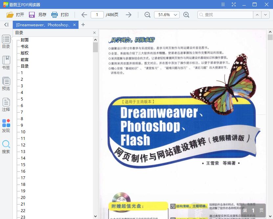
Task: Add a new tab with the plus button
Action: tap(83, 25)
